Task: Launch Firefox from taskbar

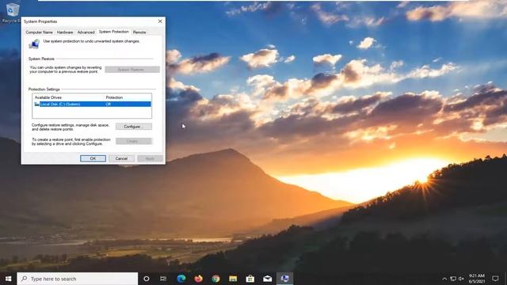Action: (x=199, y=279)
